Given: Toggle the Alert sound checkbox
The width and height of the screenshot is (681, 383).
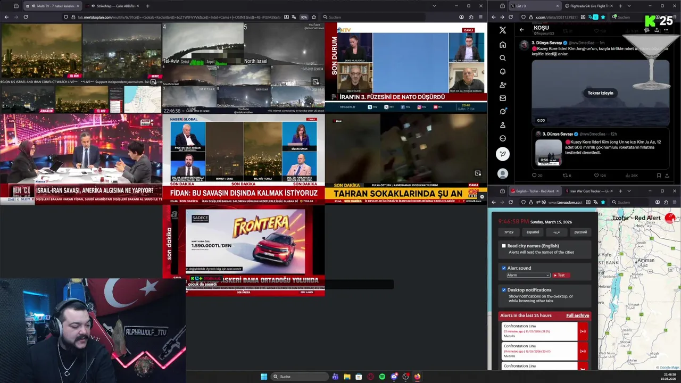Looking at the screenshot, I should point(504,268).
